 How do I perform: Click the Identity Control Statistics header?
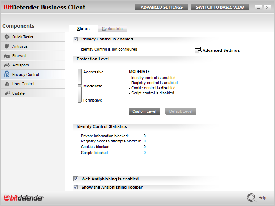point(102,126)
